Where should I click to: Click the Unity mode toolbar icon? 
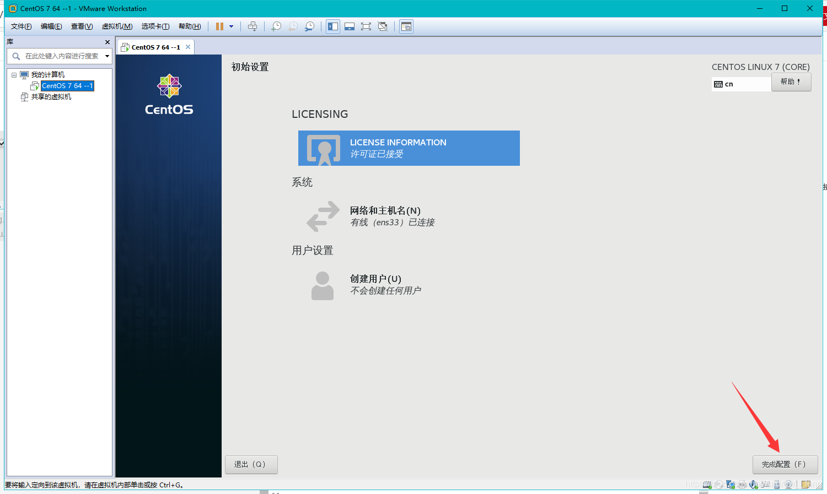click(x=383, y=26)
